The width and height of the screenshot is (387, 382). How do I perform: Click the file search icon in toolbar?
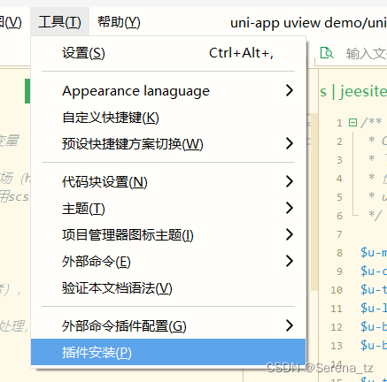click(327, 53)
